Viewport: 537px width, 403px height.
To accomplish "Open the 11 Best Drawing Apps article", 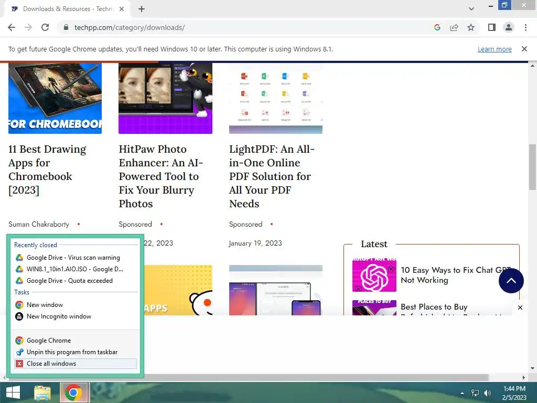I will (47, 169).
